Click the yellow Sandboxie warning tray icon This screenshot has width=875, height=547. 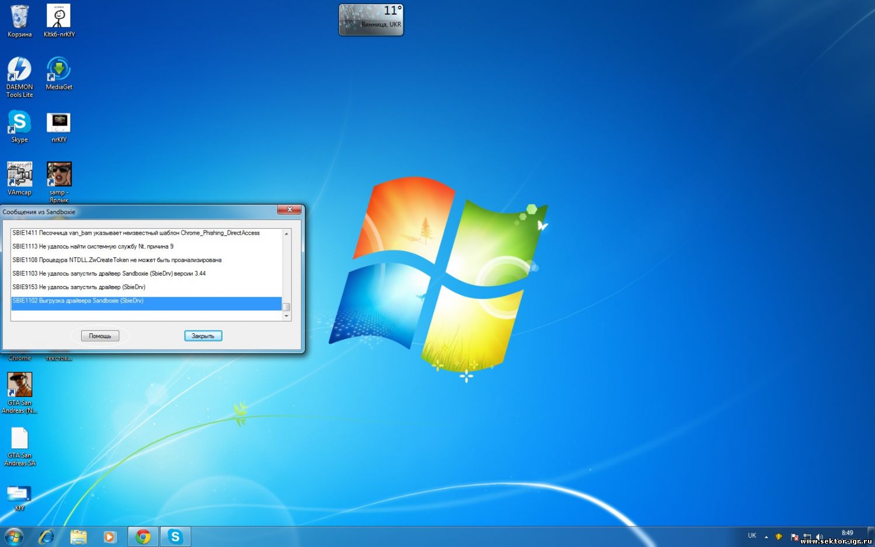click(779, 536)
